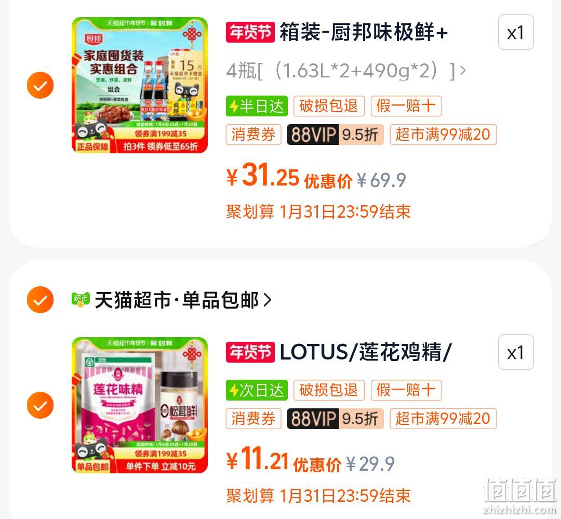This screenshot has width=561, height=519.
Task: Tap 超市满99减20 coupon tag on first item
Action: click(x=443, y=135)
